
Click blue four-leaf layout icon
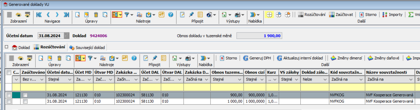click(278, 15)
